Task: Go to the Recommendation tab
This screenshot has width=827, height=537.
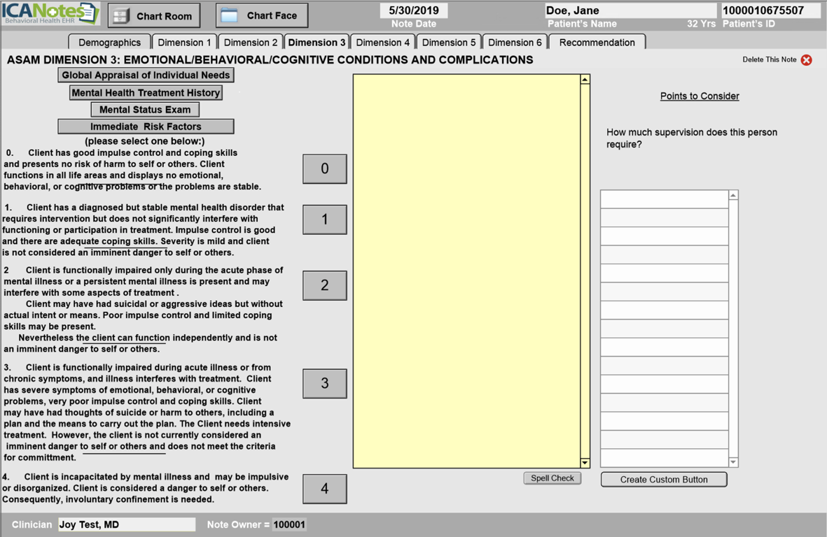Action: pos(597,43)
